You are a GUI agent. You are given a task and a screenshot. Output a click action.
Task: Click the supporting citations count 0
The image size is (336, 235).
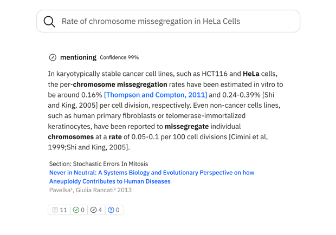[83, 210]
